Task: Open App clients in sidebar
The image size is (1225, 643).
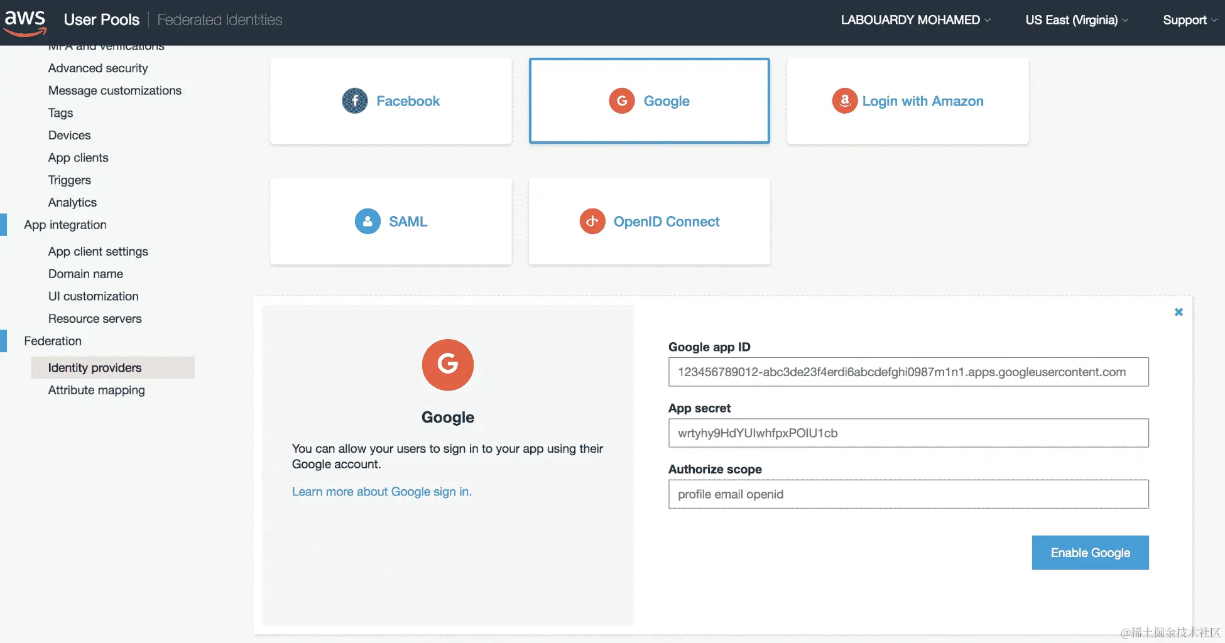Action: click(x=78, y=158)
